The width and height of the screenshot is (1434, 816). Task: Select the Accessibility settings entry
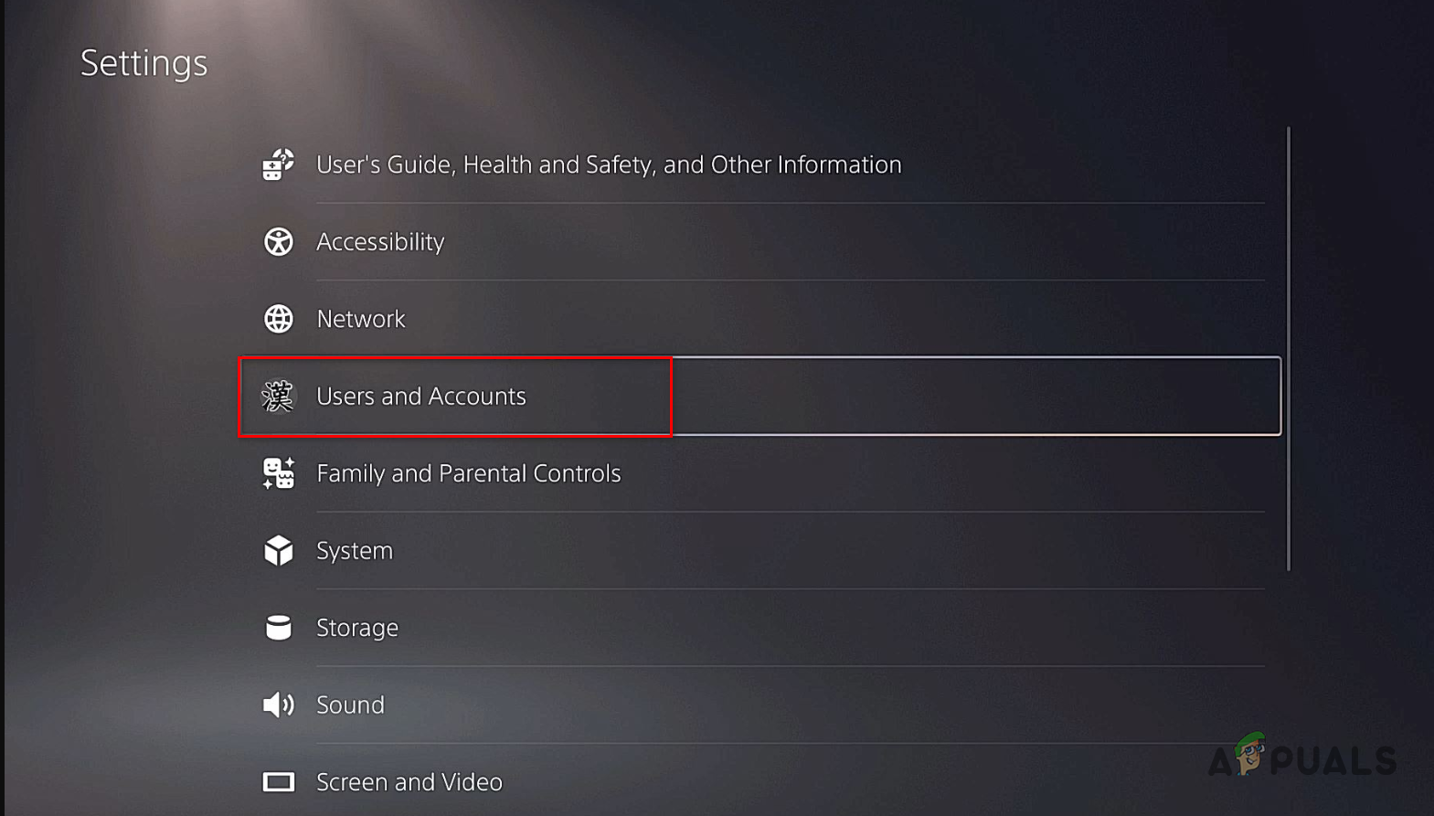(380, 241)
